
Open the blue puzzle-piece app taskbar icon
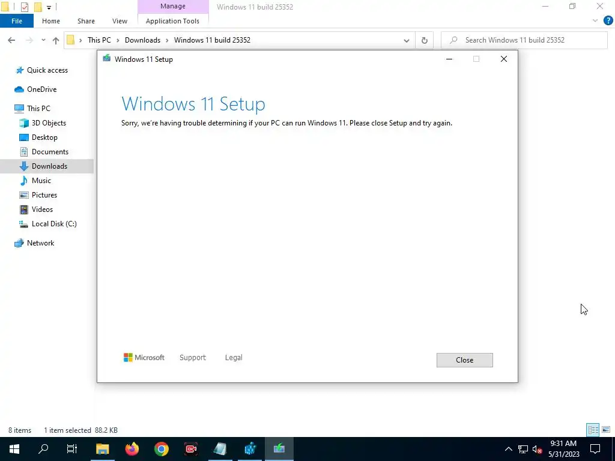(x=249, y=449)
